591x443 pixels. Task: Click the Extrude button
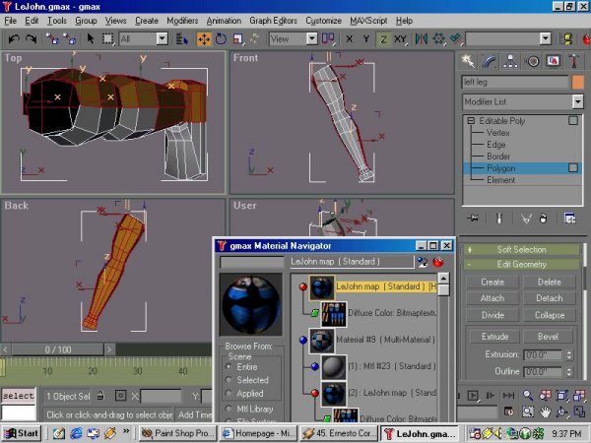494,337
